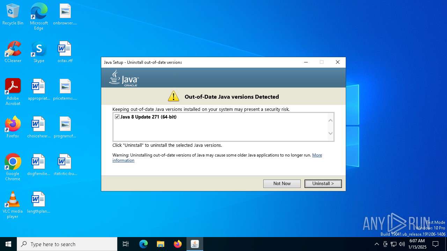Click the Uninstall > button

pyautogui.click(x=323, y=183)
